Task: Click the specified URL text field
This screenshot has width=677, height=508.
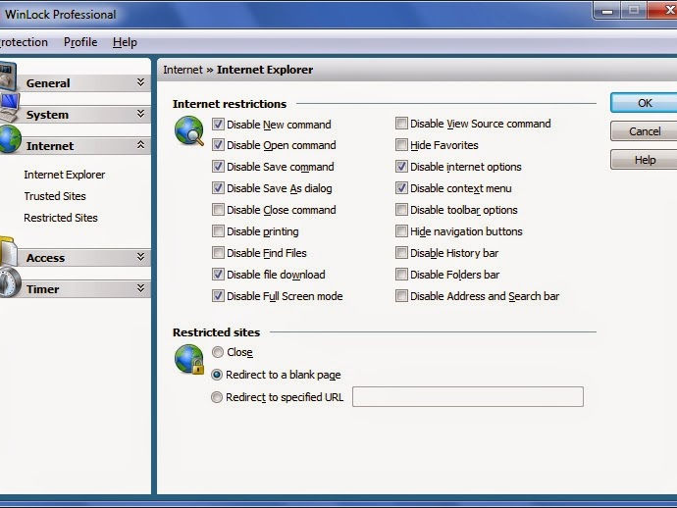Action: [468, 396]
